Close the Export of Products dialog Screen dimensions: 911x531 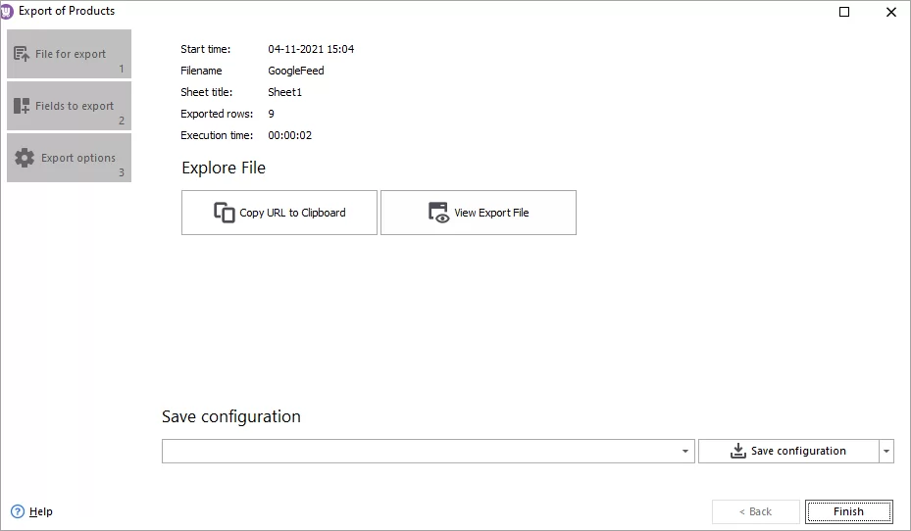(x=890, y=12)
